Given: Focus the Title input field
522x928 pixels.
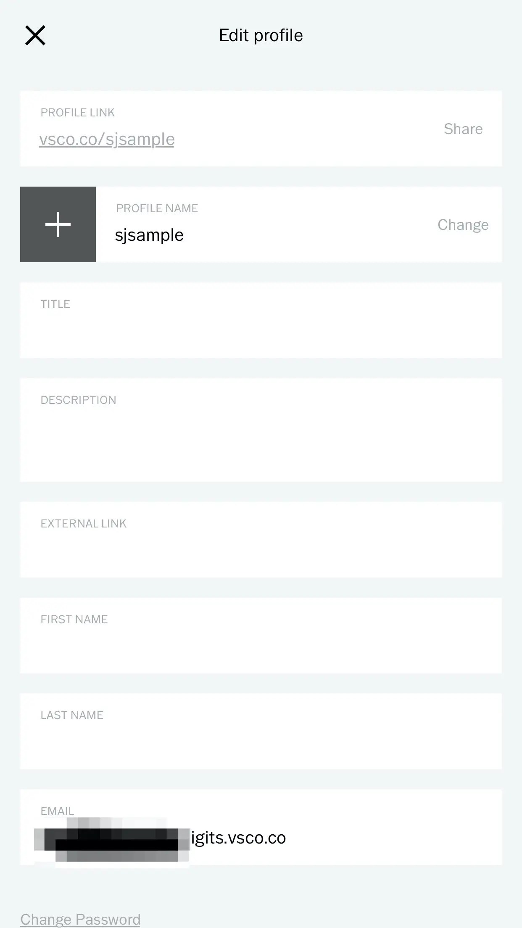Looking at the screenshot, I should [x=261, y=320].
